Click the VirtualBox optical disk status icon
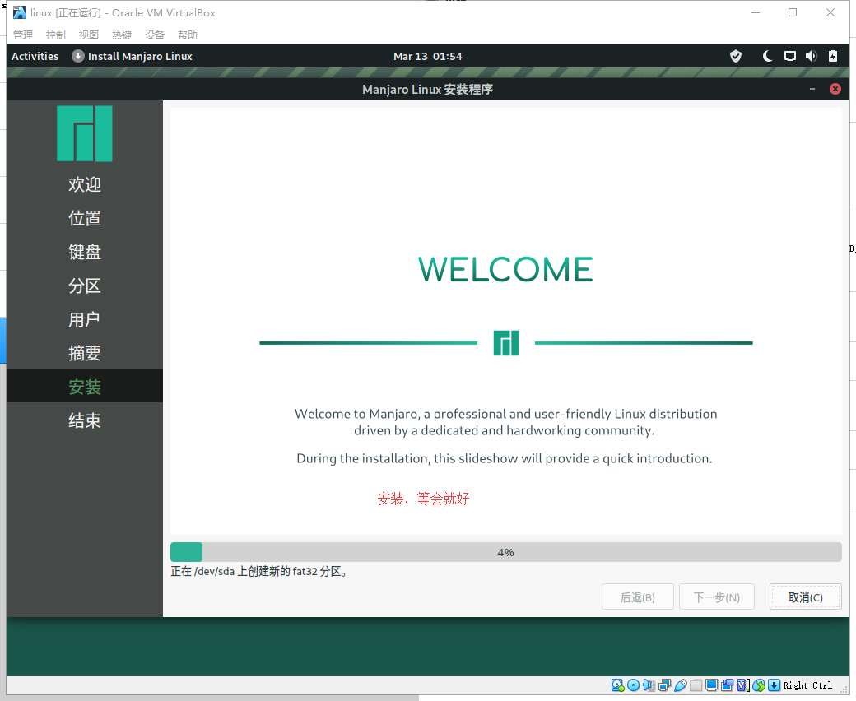The width and height of the screenshot is (856, 701). (x=633, y=685)
